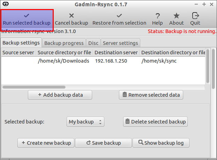Screen dimensions: 217x160
Task: Close the Gadmin-Rsync window
Action: [212, 5]
